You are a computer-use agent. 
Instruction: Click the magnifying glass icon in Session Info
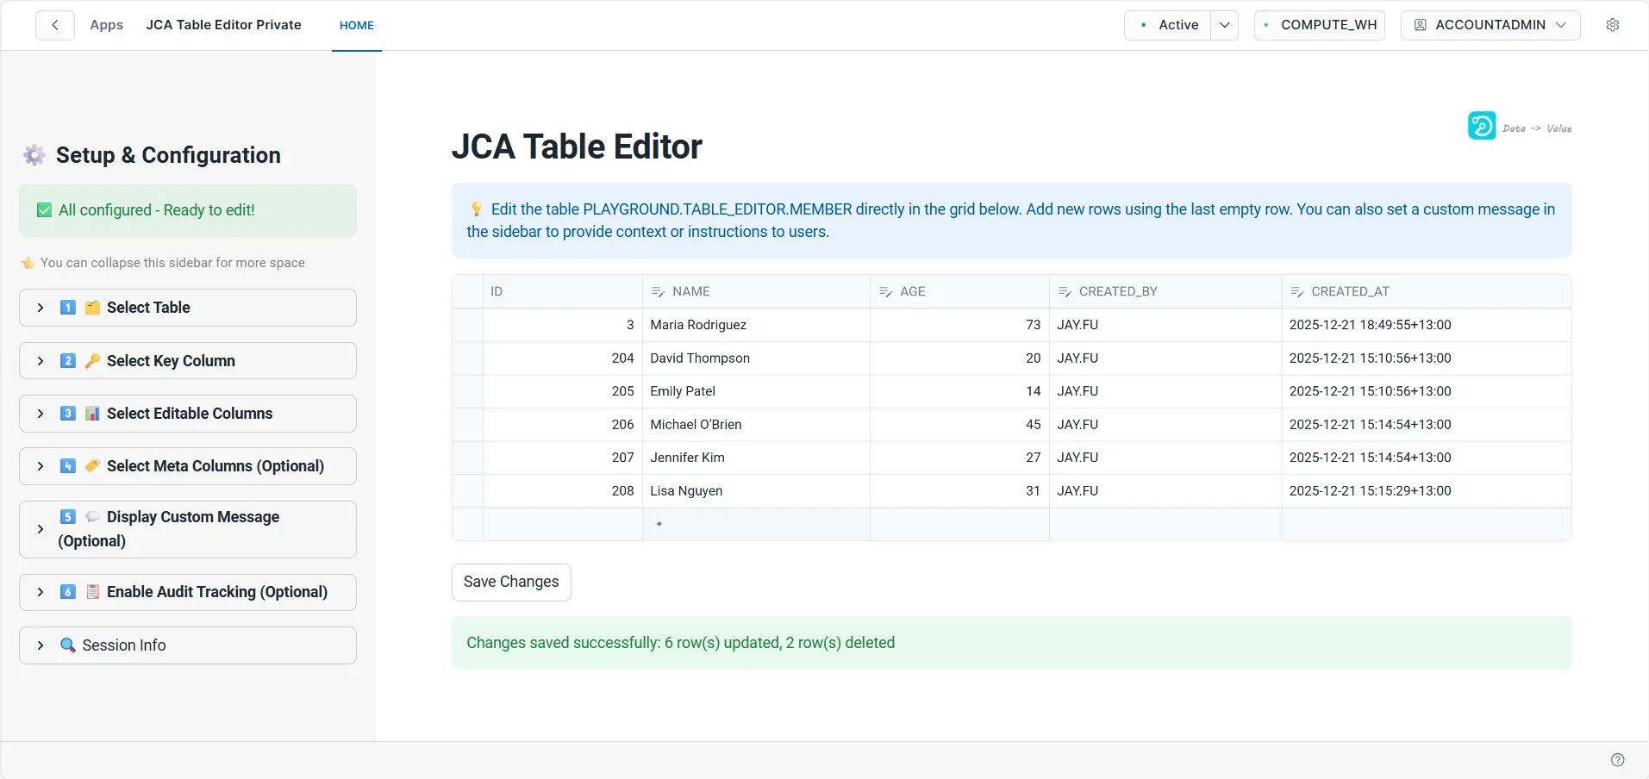(67, 645)
